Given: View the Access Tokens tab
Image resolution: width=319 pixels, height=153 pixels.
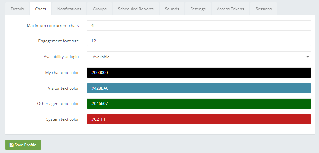Looking at the screenshot, I should (231, 9).
